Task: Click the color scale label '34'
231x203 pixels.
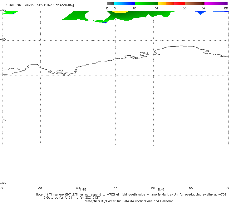Action: pyautogui.click(x=156, y=8)
